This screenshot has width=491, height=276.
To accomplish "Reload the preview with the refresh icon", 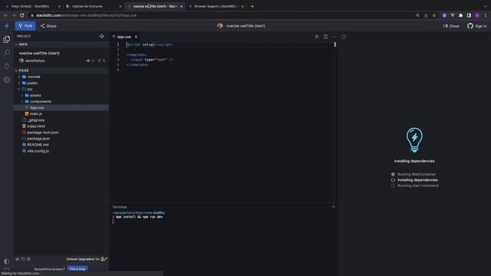I will point(344,37).
